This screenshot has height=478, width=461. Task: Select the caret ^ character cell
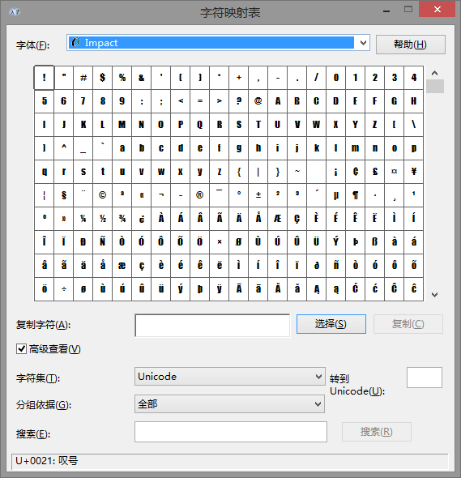[x=64, y=147]
